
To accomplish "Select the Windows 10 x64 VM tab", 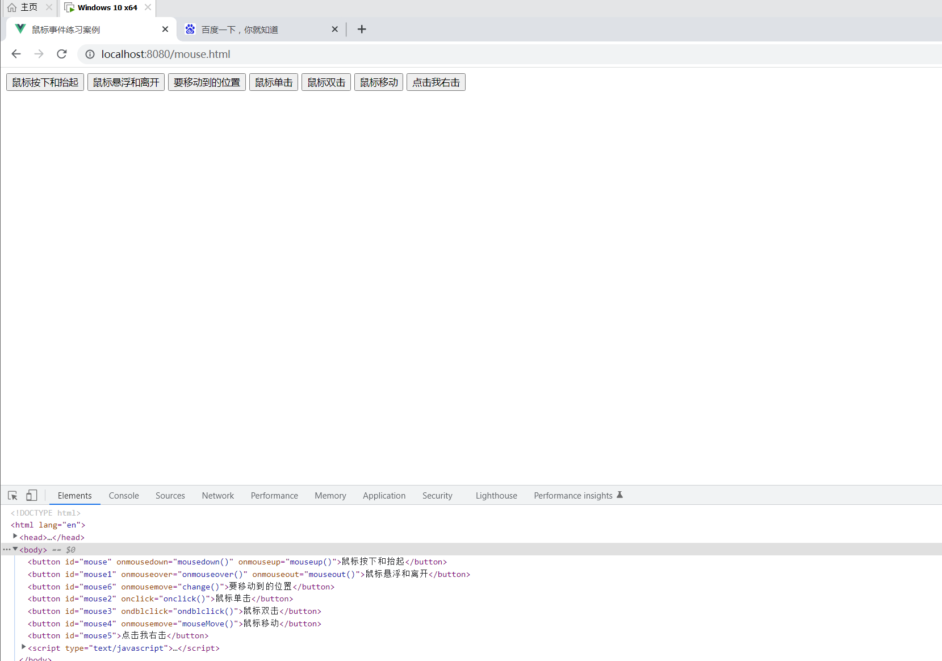I will pyautogui.click(x=107, y=8).
